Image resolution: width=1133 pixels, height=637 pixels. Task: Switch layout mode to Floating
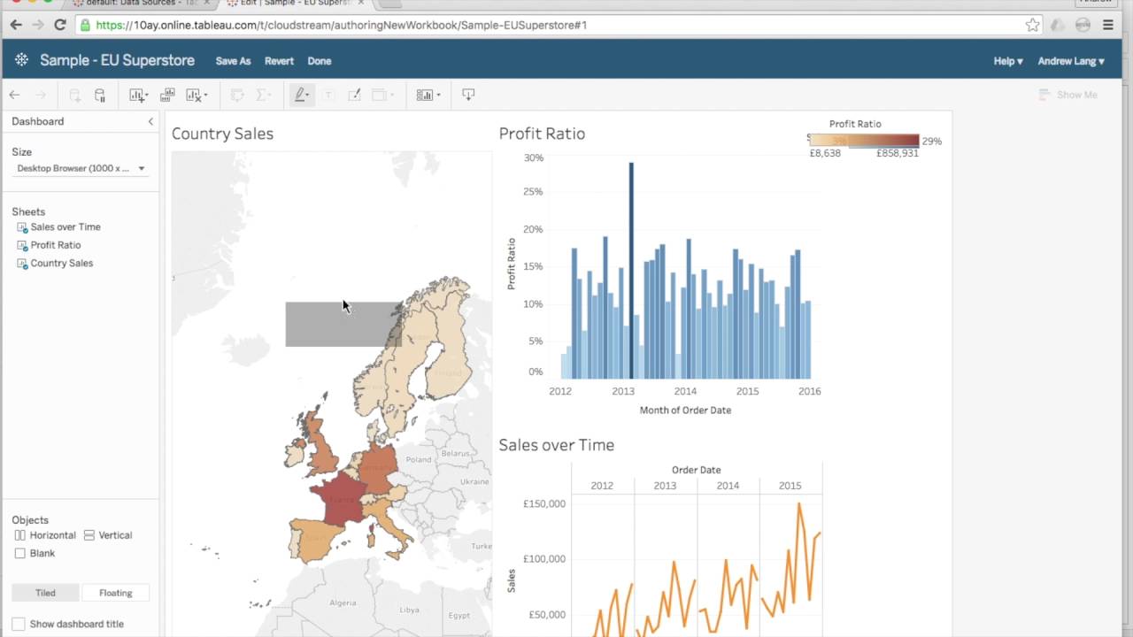(115, 593)
